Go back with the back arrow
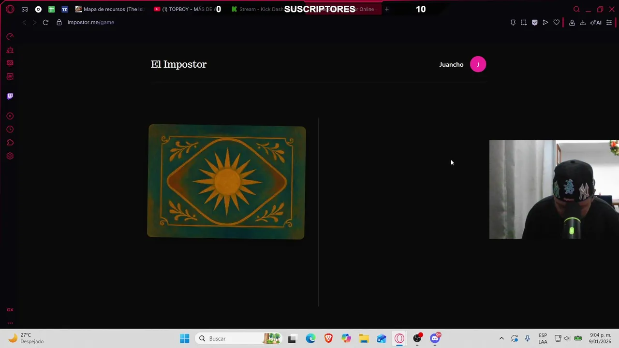The height and width of the screenshot is (348, 619). pyautogui.click(x=24, y=22)
